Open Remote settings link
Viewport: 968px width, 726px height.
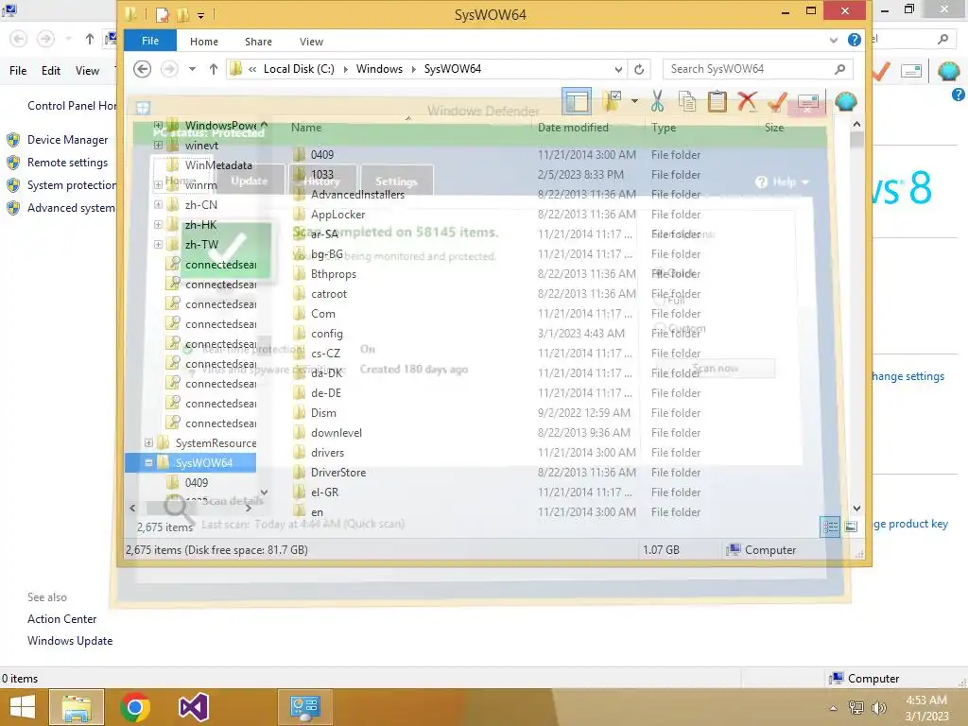tap(67, 163)
